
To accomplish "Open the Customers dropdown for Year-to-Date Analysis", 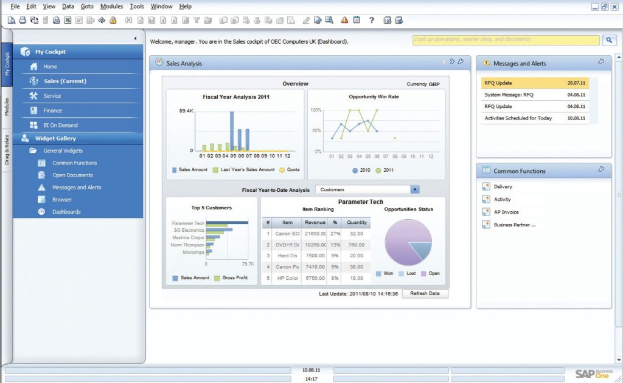I will point(414,189).
